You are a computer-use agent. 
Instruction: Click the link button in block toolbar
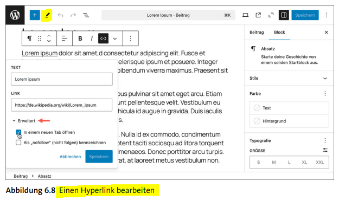(x=104, y=38)
